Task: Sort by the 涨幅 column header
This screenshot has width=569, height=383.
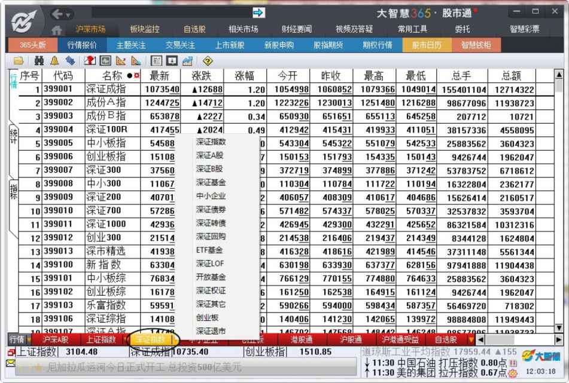Action: click(x=245, y=76)
